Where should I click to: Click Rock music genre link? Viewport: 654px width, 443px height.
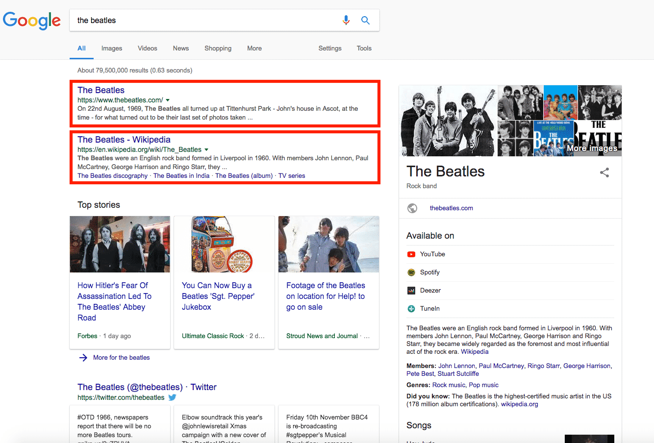[449, 385]
